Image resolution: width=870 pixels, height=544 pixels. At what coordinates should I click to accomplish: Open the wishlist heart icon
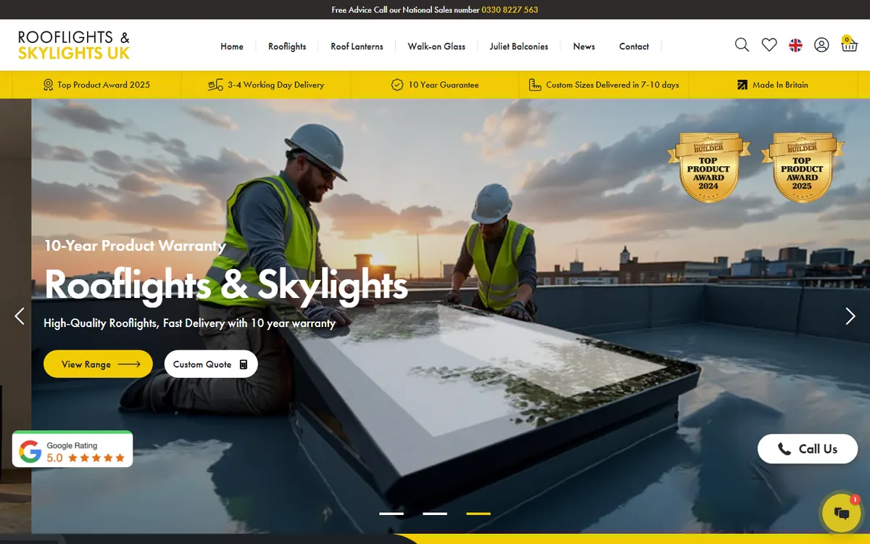[x=769, y=45]
